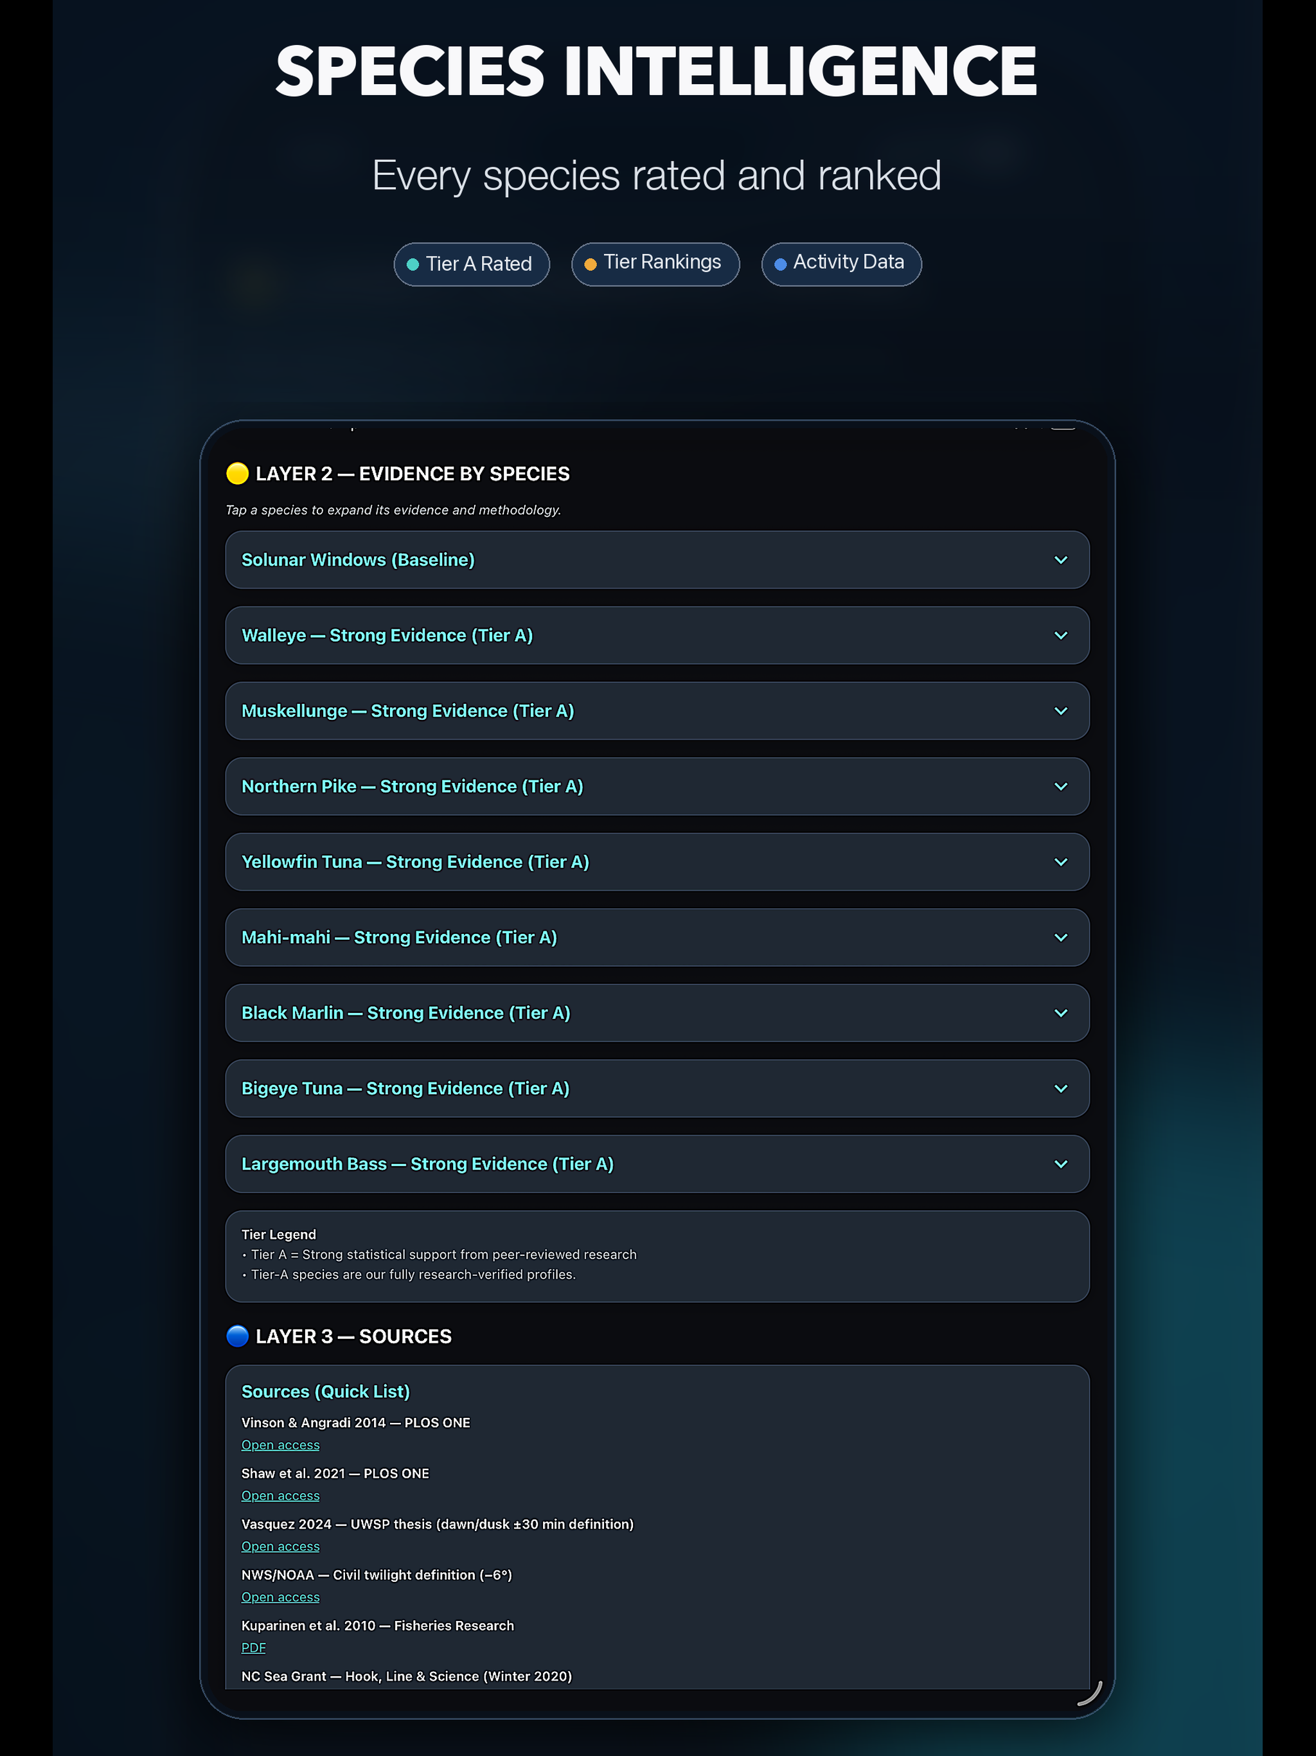
Task: Open access link under NWS/NOAA Civil twilight
Action: [280, 1597]
